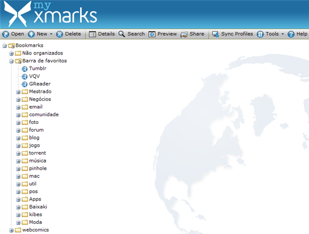This screenshot has height=234, width=309.
Task: Expand the kibes folder
Action: [19, 215]
